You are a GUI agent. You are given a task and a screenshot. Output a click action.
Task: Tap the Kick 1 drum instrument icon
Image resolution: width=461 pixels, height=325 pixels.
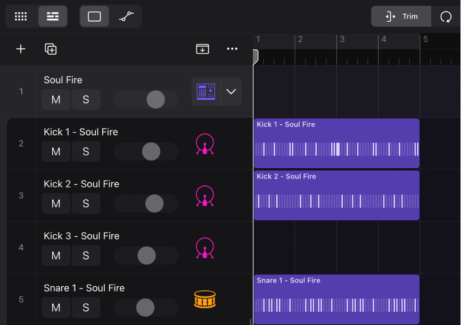(205, 143)
